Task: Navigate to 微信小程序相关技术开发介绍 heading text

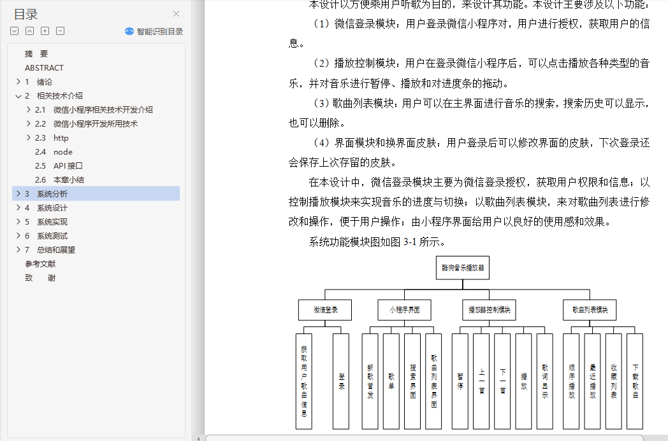Action: pyautogui.click(x=103, y=109)
